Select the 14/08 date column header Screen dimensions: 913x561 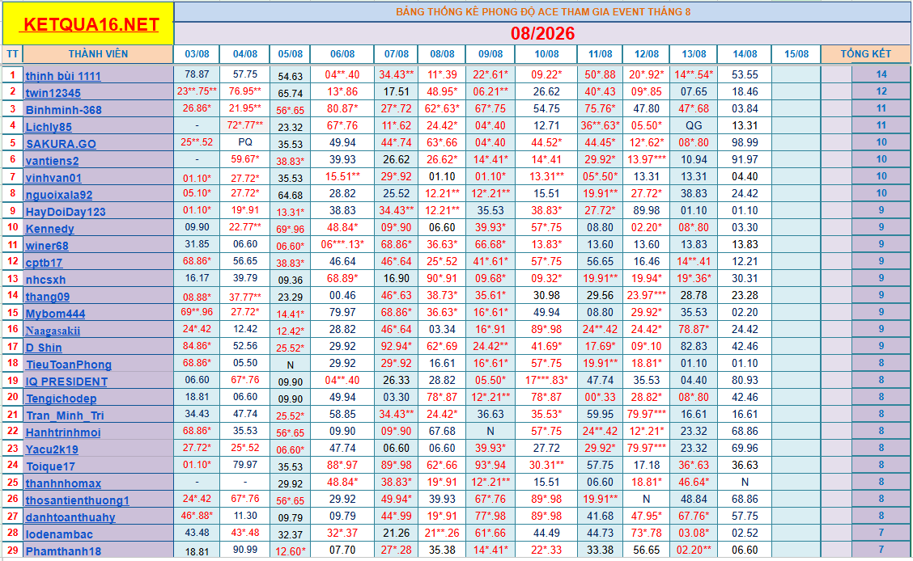click(745, 54)
